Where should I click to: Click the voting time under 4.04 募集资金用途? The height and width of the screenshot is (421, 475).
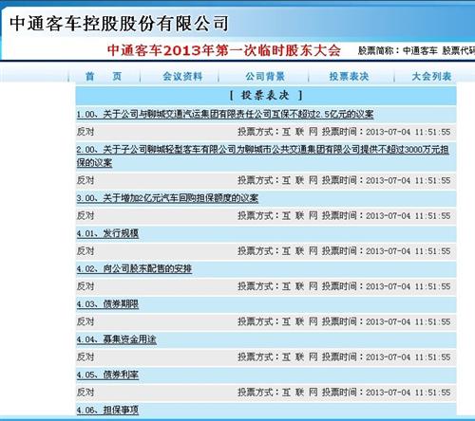(x=387, y=357)
